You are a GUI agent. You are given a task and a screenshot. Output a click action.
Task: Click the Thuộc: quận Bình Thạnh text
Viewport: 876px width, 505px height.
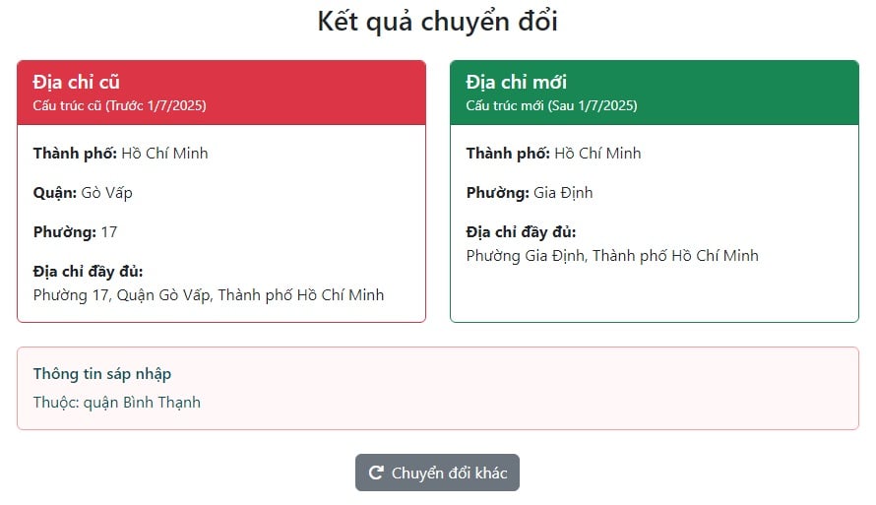pyautogui.click(x=117, y=403)
